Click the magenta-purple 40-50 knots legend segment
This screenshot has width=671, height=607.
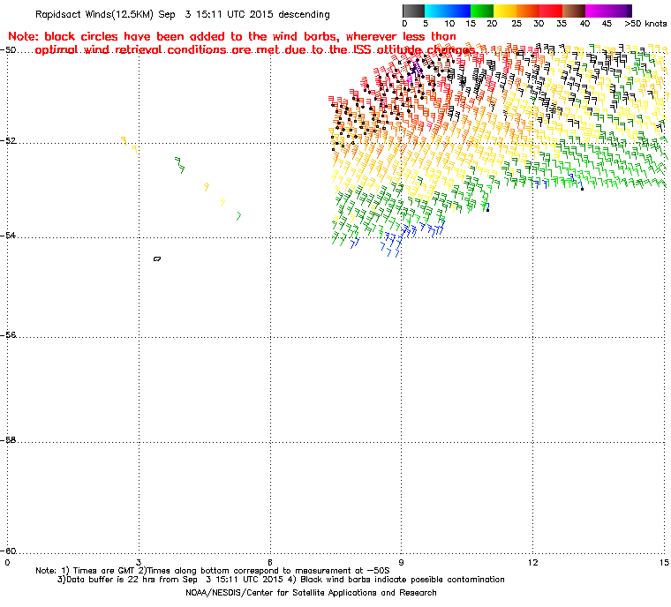point(608,11)
